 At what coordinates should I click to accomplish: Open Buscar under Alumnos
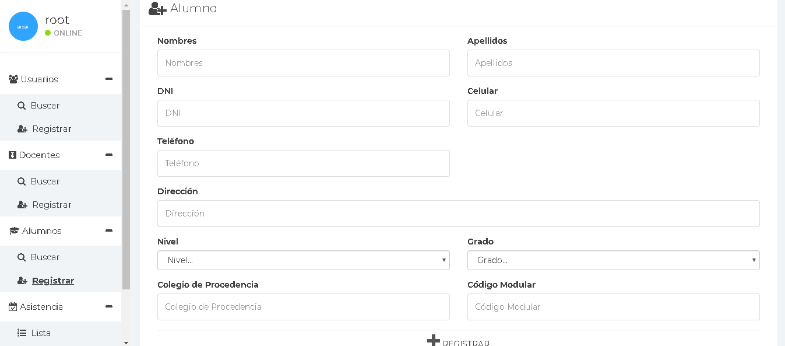tap(45, 257)
